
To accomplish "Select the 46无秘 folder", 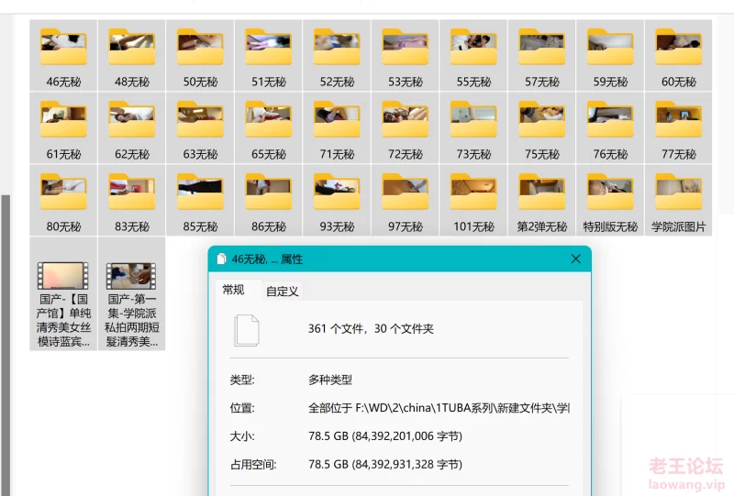I will coord(63,56).
